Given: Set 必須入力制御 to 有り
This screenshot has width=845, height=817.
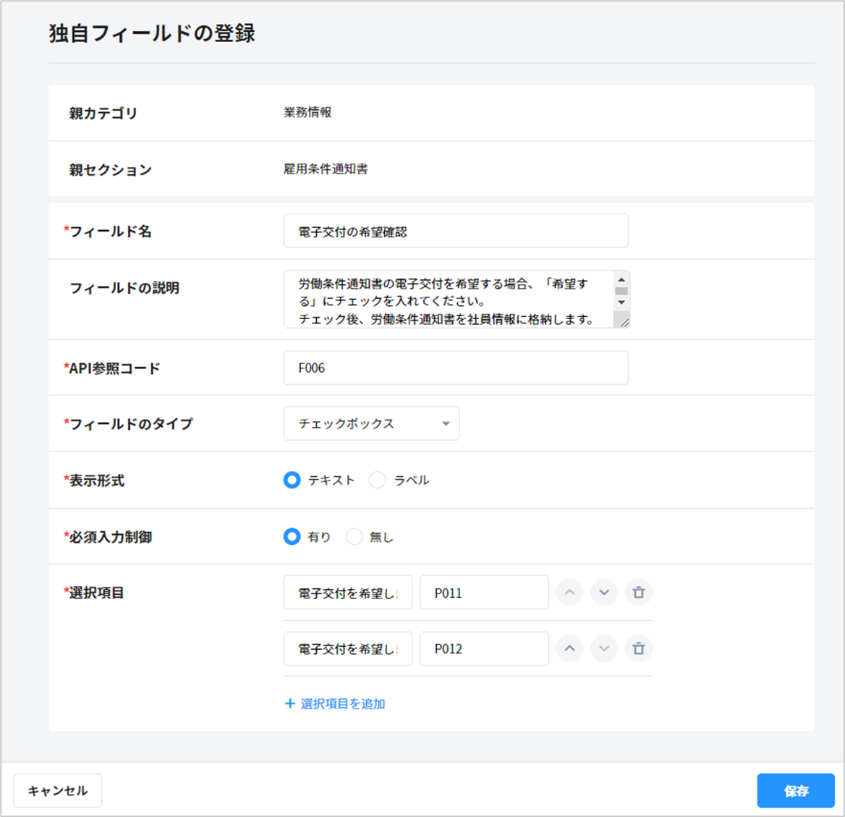Looking at the screenshot, I should click(x=292, y=536).
